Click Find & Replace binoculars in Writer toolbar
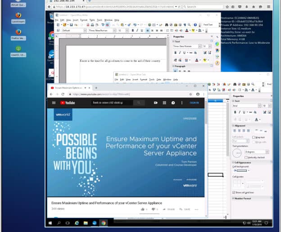 coord(167,25)
